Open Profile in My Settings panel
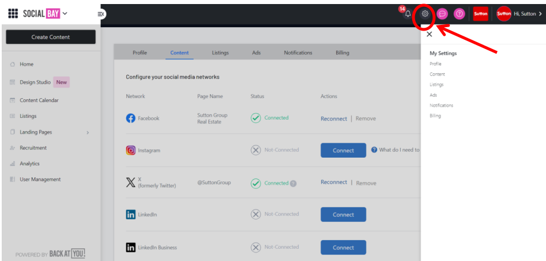The image size is (546, 261). pyautogui.click(x=435, y=64)
